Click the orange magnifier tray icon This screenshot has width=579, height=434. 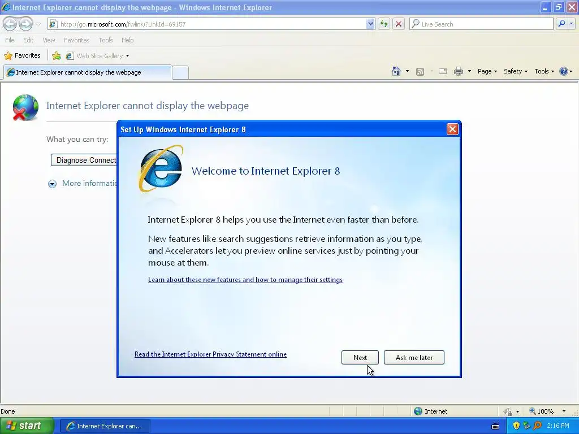537,426
